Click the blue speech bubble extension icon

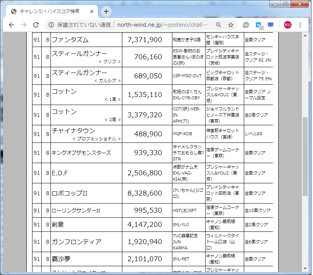tap(271, 24)
